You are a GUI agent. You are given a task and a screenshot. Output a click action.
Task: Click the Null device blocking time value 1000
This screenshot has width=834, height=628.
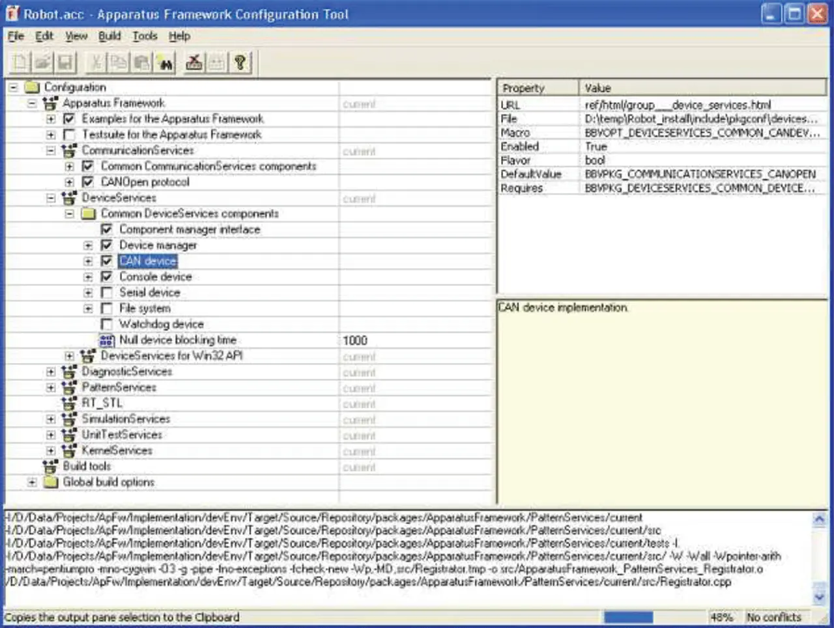355,340
